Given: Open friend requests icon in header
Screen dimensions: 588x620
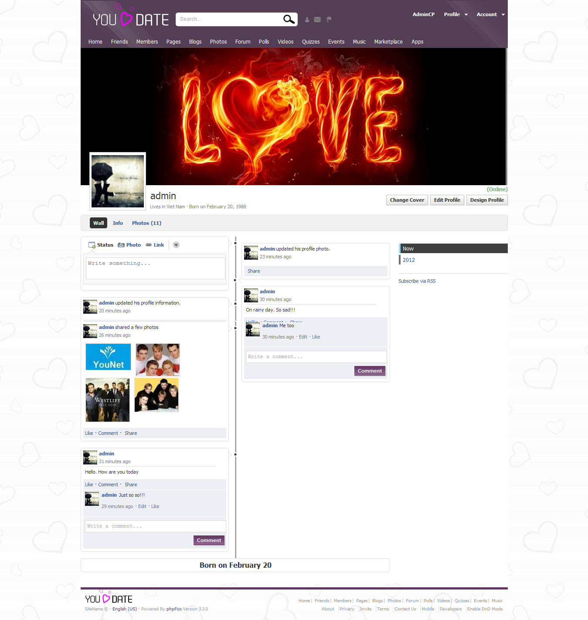Looking at the screenshot, I should point(307,20).
